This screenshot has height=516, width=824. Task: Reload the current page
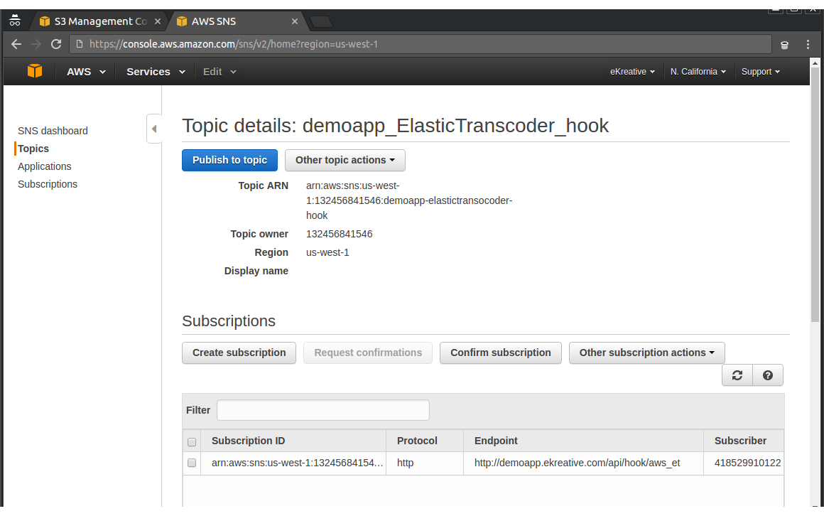click(x=56, y=44)
